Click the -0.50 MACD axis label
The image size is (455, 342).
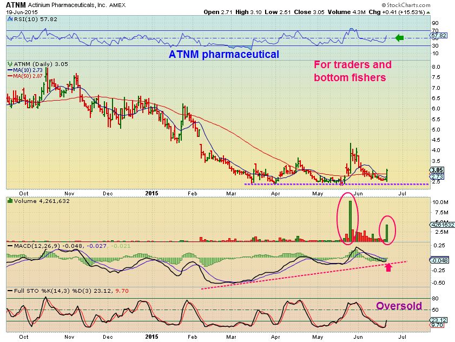pos(438,283)
